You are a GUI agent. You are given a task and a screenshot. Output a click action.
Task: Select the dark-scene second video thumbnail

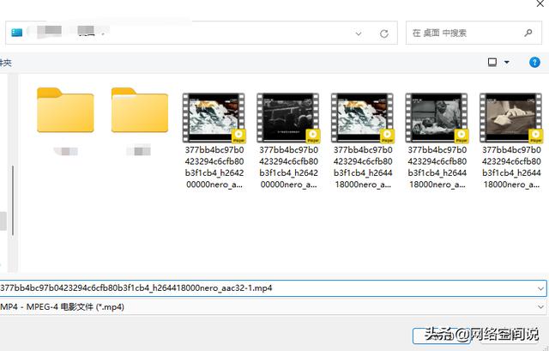pos(288,117)
